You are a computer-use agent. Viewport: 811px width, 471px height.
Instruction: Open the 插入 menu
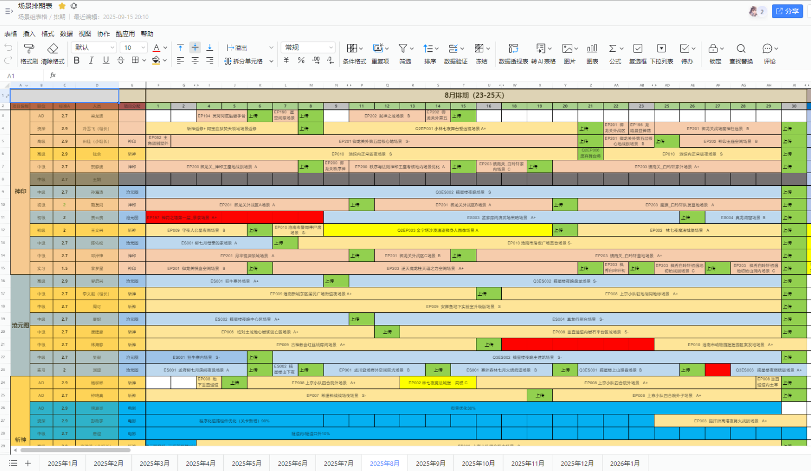(29, 34)
